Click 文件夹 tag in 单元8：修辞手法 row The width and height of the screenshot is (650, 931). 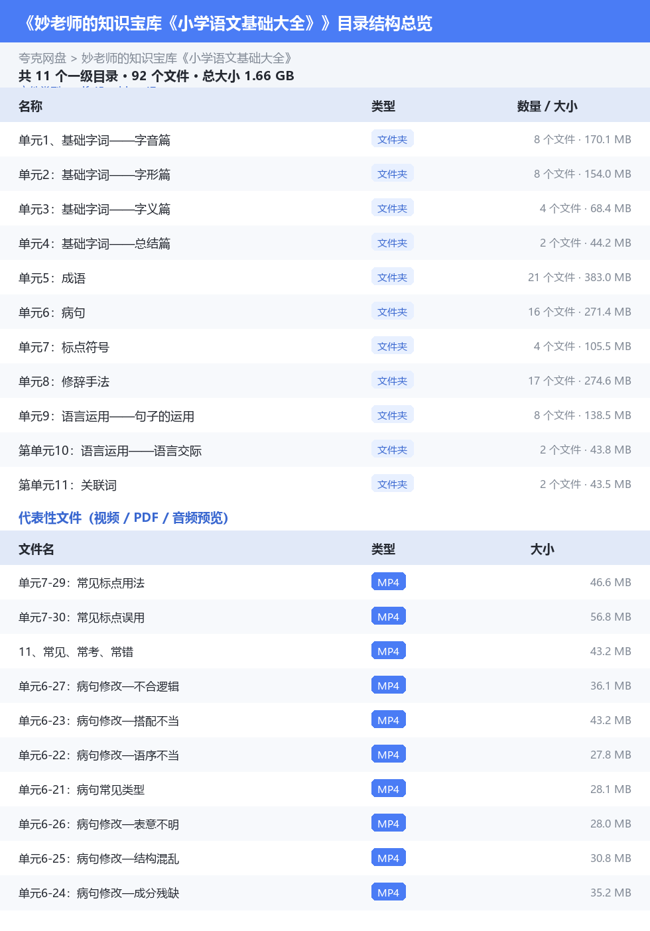(x=393, y=381)
